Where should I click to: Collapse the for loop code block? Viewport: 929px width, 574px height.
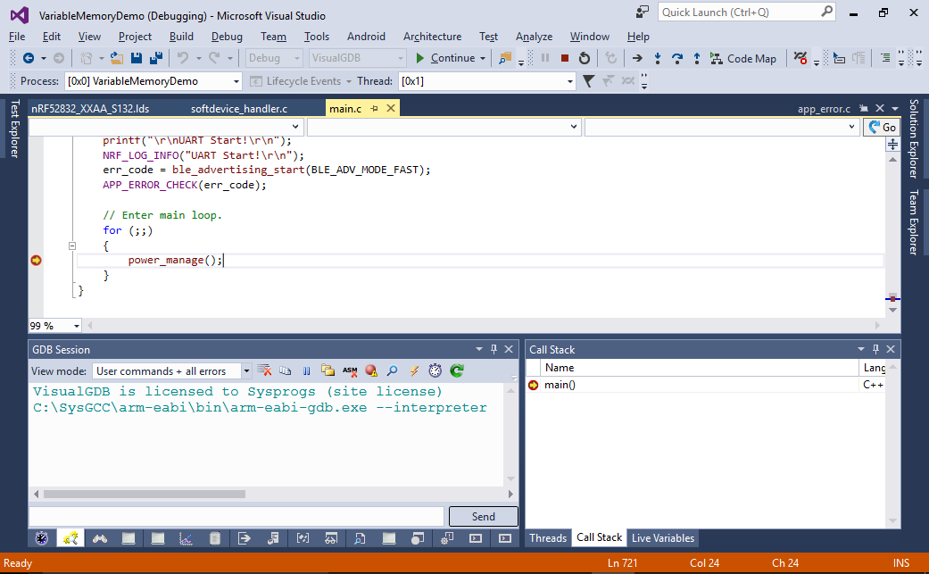[x=72, y=245]
